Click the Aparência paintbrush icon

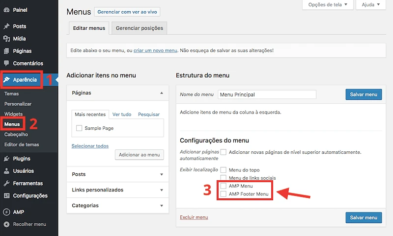click(x=6, y=80)
